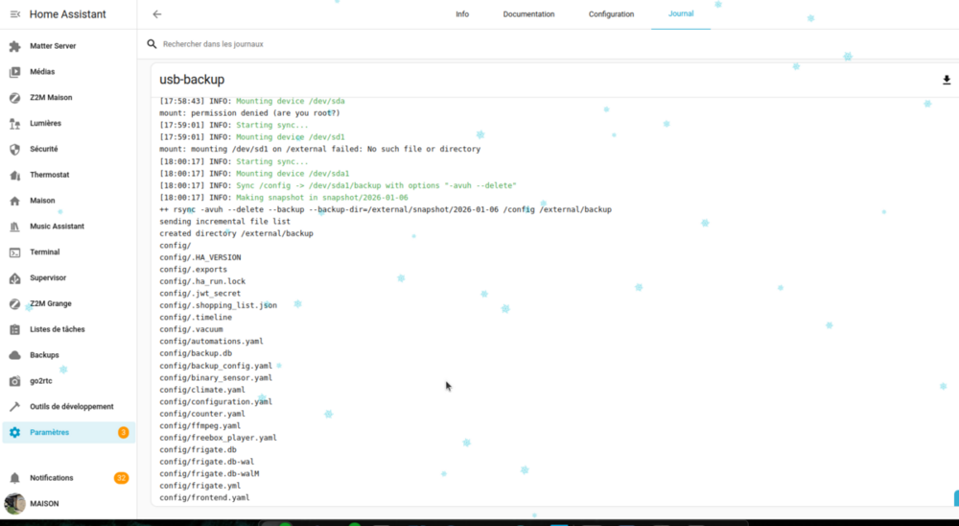Click the Notifications bell icon

click(x=15, y=478)
